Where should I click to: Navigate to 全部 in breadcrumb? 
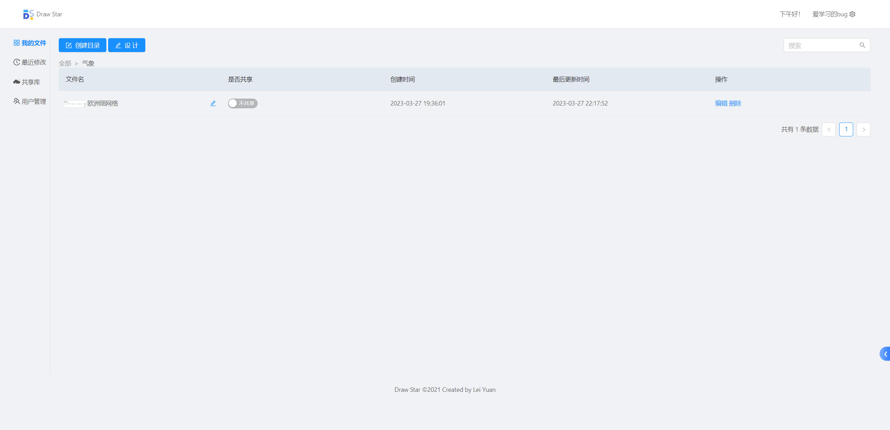pos(65,63)
